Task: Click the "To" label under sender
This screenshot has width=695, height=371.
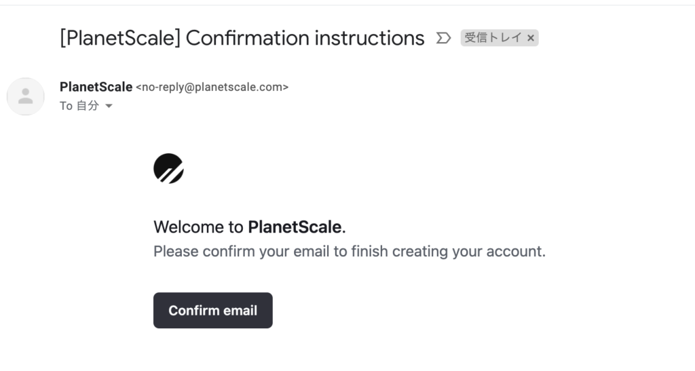Action: 66,106
